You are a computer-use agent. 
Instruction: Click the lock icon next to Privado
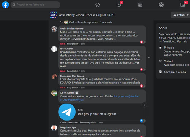tap(160, 48)
